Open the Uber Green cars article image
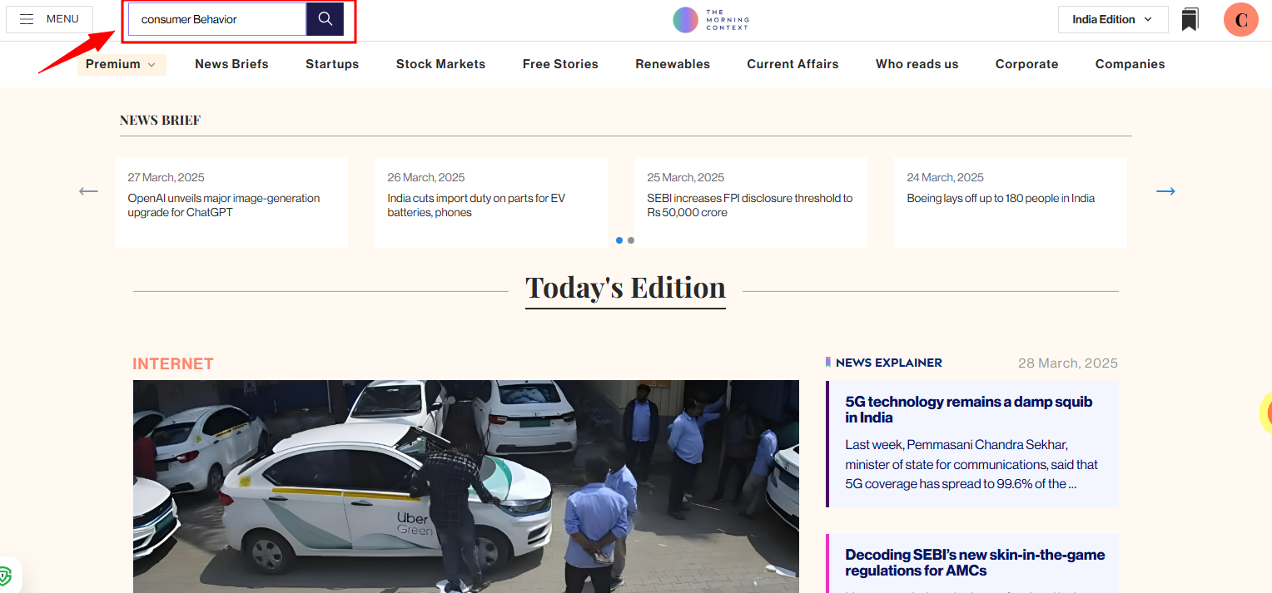1272x593 pixels. click(x=465, y=487)
